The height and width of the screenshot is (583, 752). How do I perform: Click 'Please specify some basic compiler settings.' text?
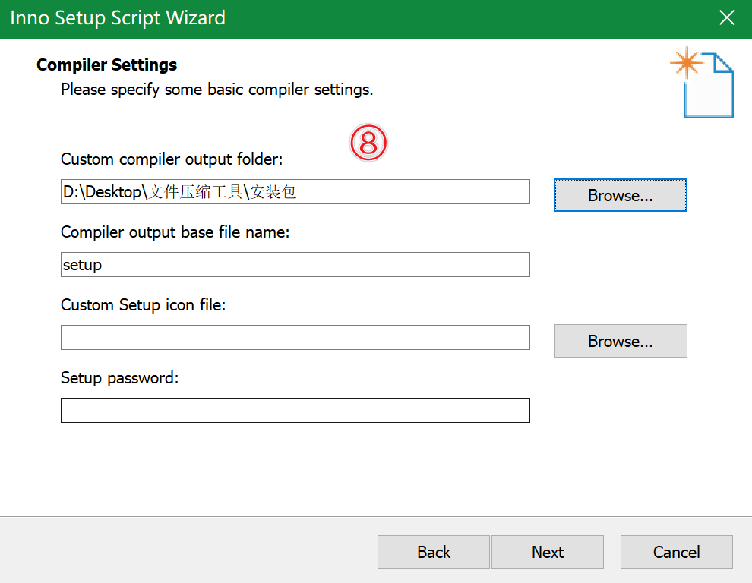216,90
